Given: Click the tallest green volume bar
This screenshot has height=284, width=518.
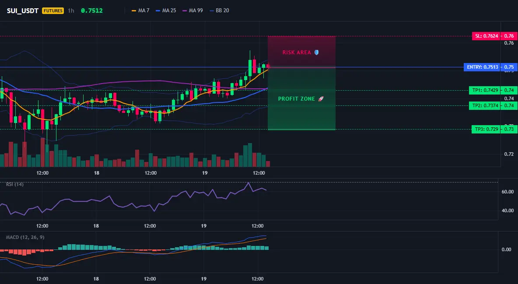Looking at the screenshot, I should (250, 155).
